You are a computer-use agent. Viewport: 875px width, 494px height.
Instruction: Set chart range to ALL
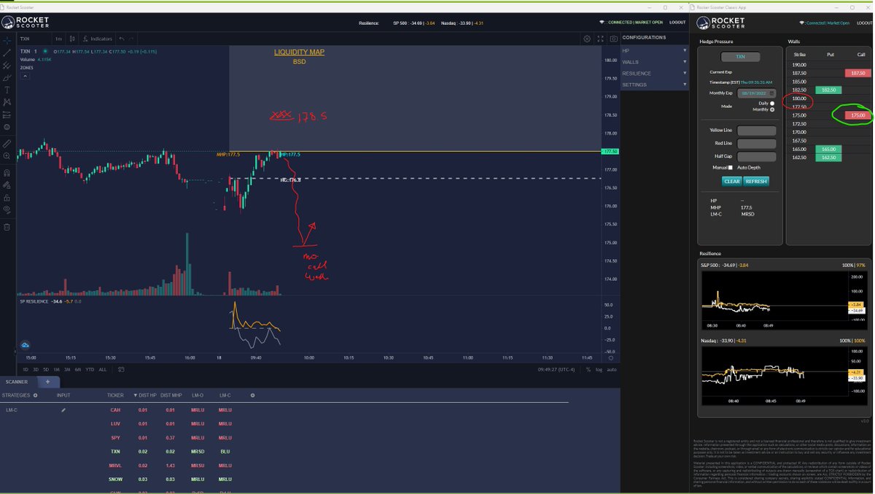tap(102, 369)
